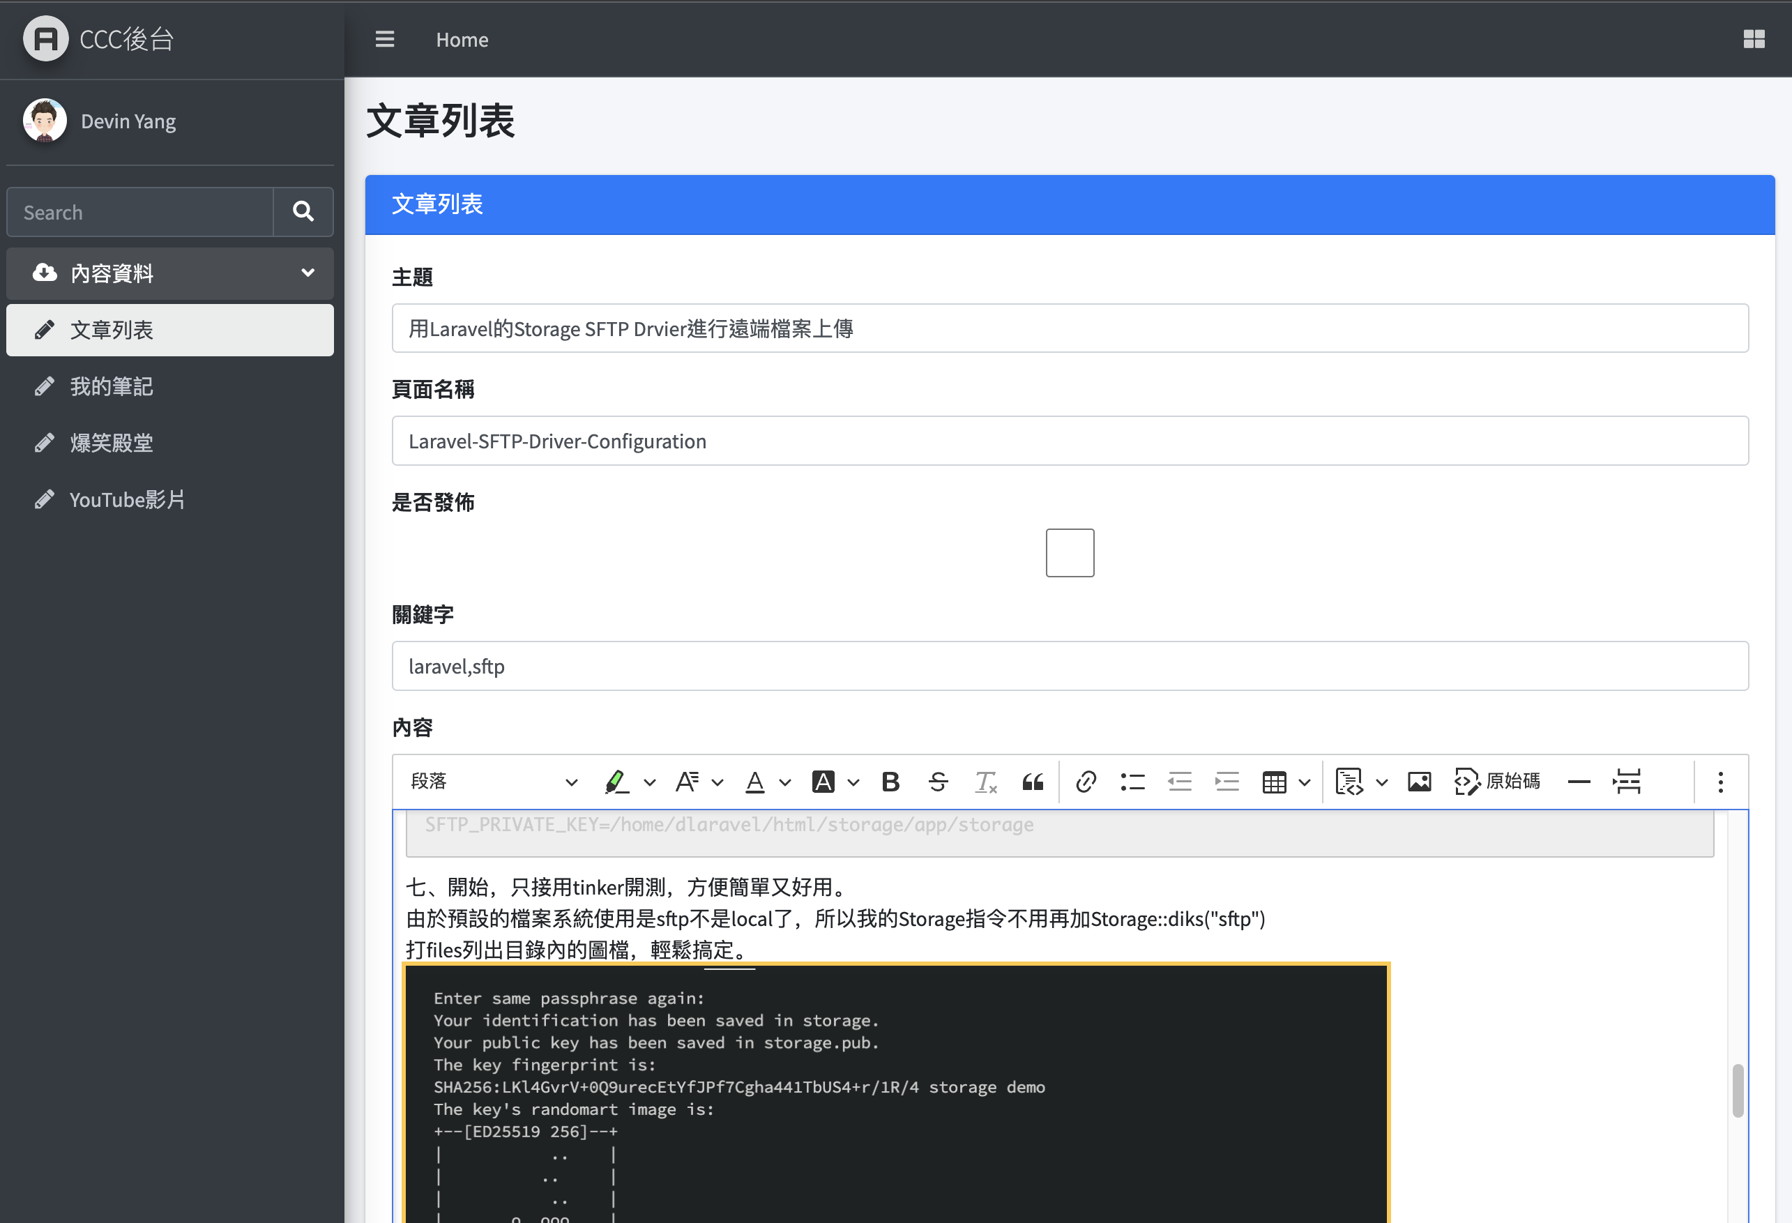1792x1223 pixels.
Task: Insert a code block
Action: coord(1349,782)
